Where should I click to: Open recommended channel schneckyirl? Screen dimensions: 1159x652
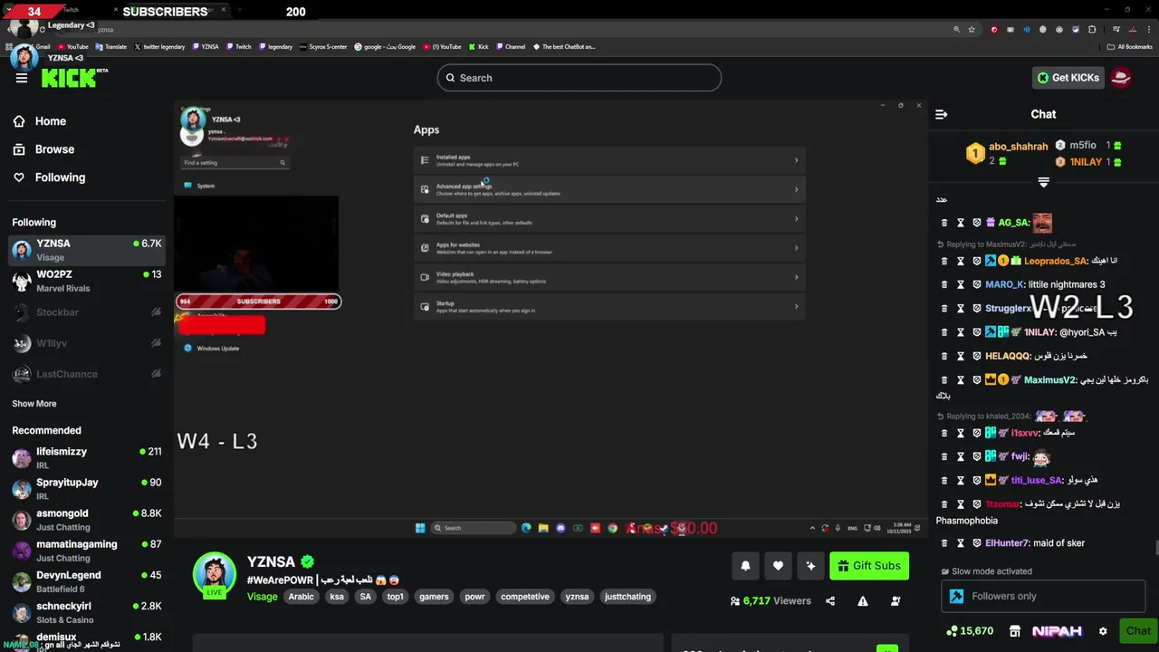tap(87, 612)
